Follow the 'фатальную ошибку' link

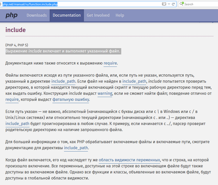point(71,99)
